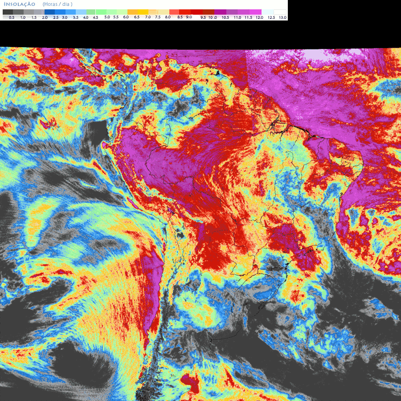Screen dimensions: 401x401
Task: Choose the bright yellow swatch above 7.0
Action: point(143,12)
